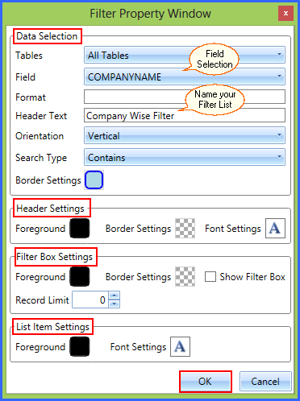Decrease Record Limit with down arrow
300x401 pixels.
coord(115,304)
